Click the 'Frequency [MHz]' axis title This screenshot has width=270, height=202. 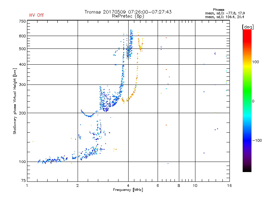tap(128, 190)
